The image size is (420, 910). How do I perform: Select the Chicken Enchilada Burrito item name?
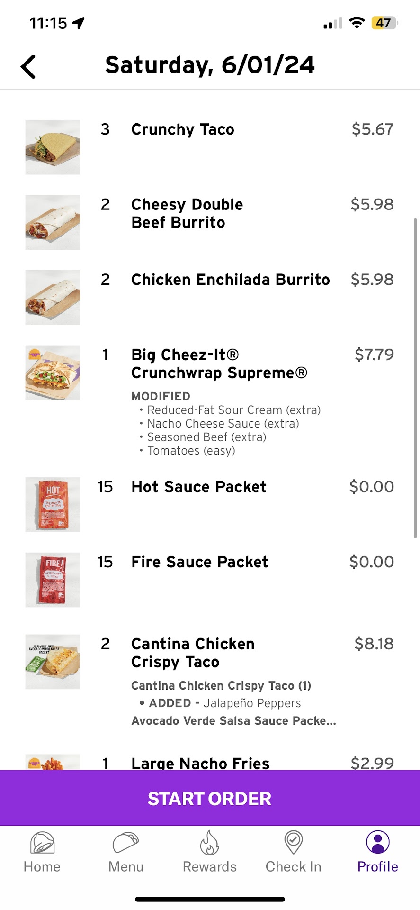(x=230, y=280)
